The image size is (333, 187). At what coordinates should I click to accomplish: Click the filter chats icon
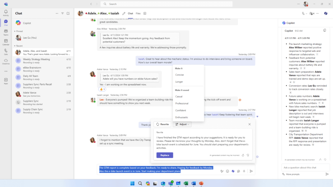(62, 13)
